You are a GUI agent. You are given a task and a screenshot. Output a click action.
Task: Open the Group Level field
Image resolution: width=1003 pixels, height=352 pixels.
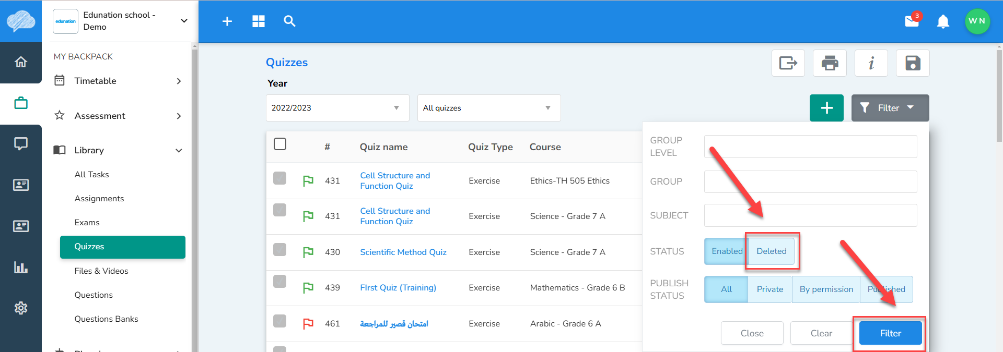[x=810, y=147]
